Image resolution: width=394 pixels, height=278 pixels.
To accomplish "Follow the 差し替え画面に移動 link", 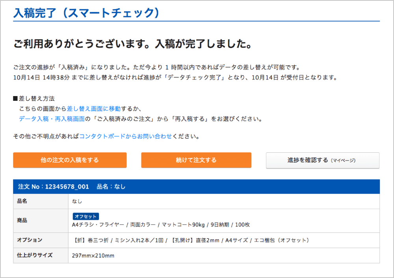I will (x=94, y=108).
